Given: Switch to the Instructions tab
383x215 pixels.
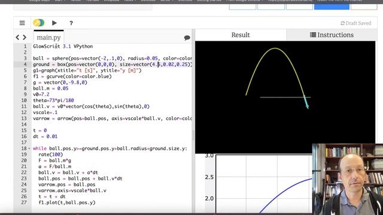Looking at the screenshot, I should coord(332,35).
